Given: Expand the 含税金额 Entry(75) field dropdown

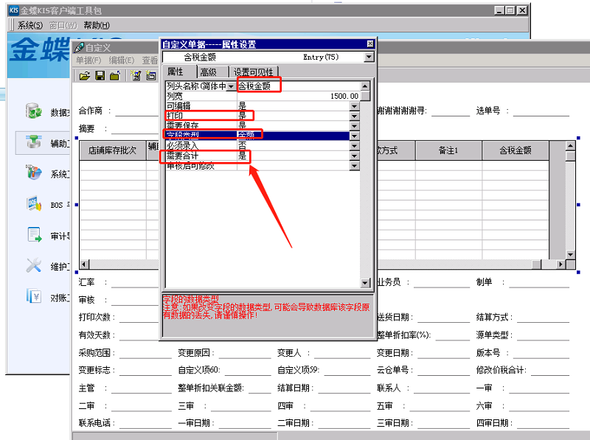Looking at the screenshot, I should pyautogui.click(x=369, y=57).
